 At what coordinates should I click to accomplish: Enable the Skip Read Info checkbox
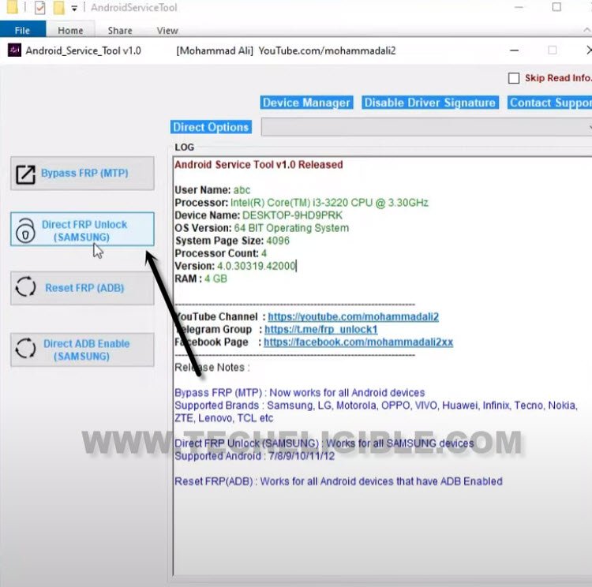pos(514,78)
